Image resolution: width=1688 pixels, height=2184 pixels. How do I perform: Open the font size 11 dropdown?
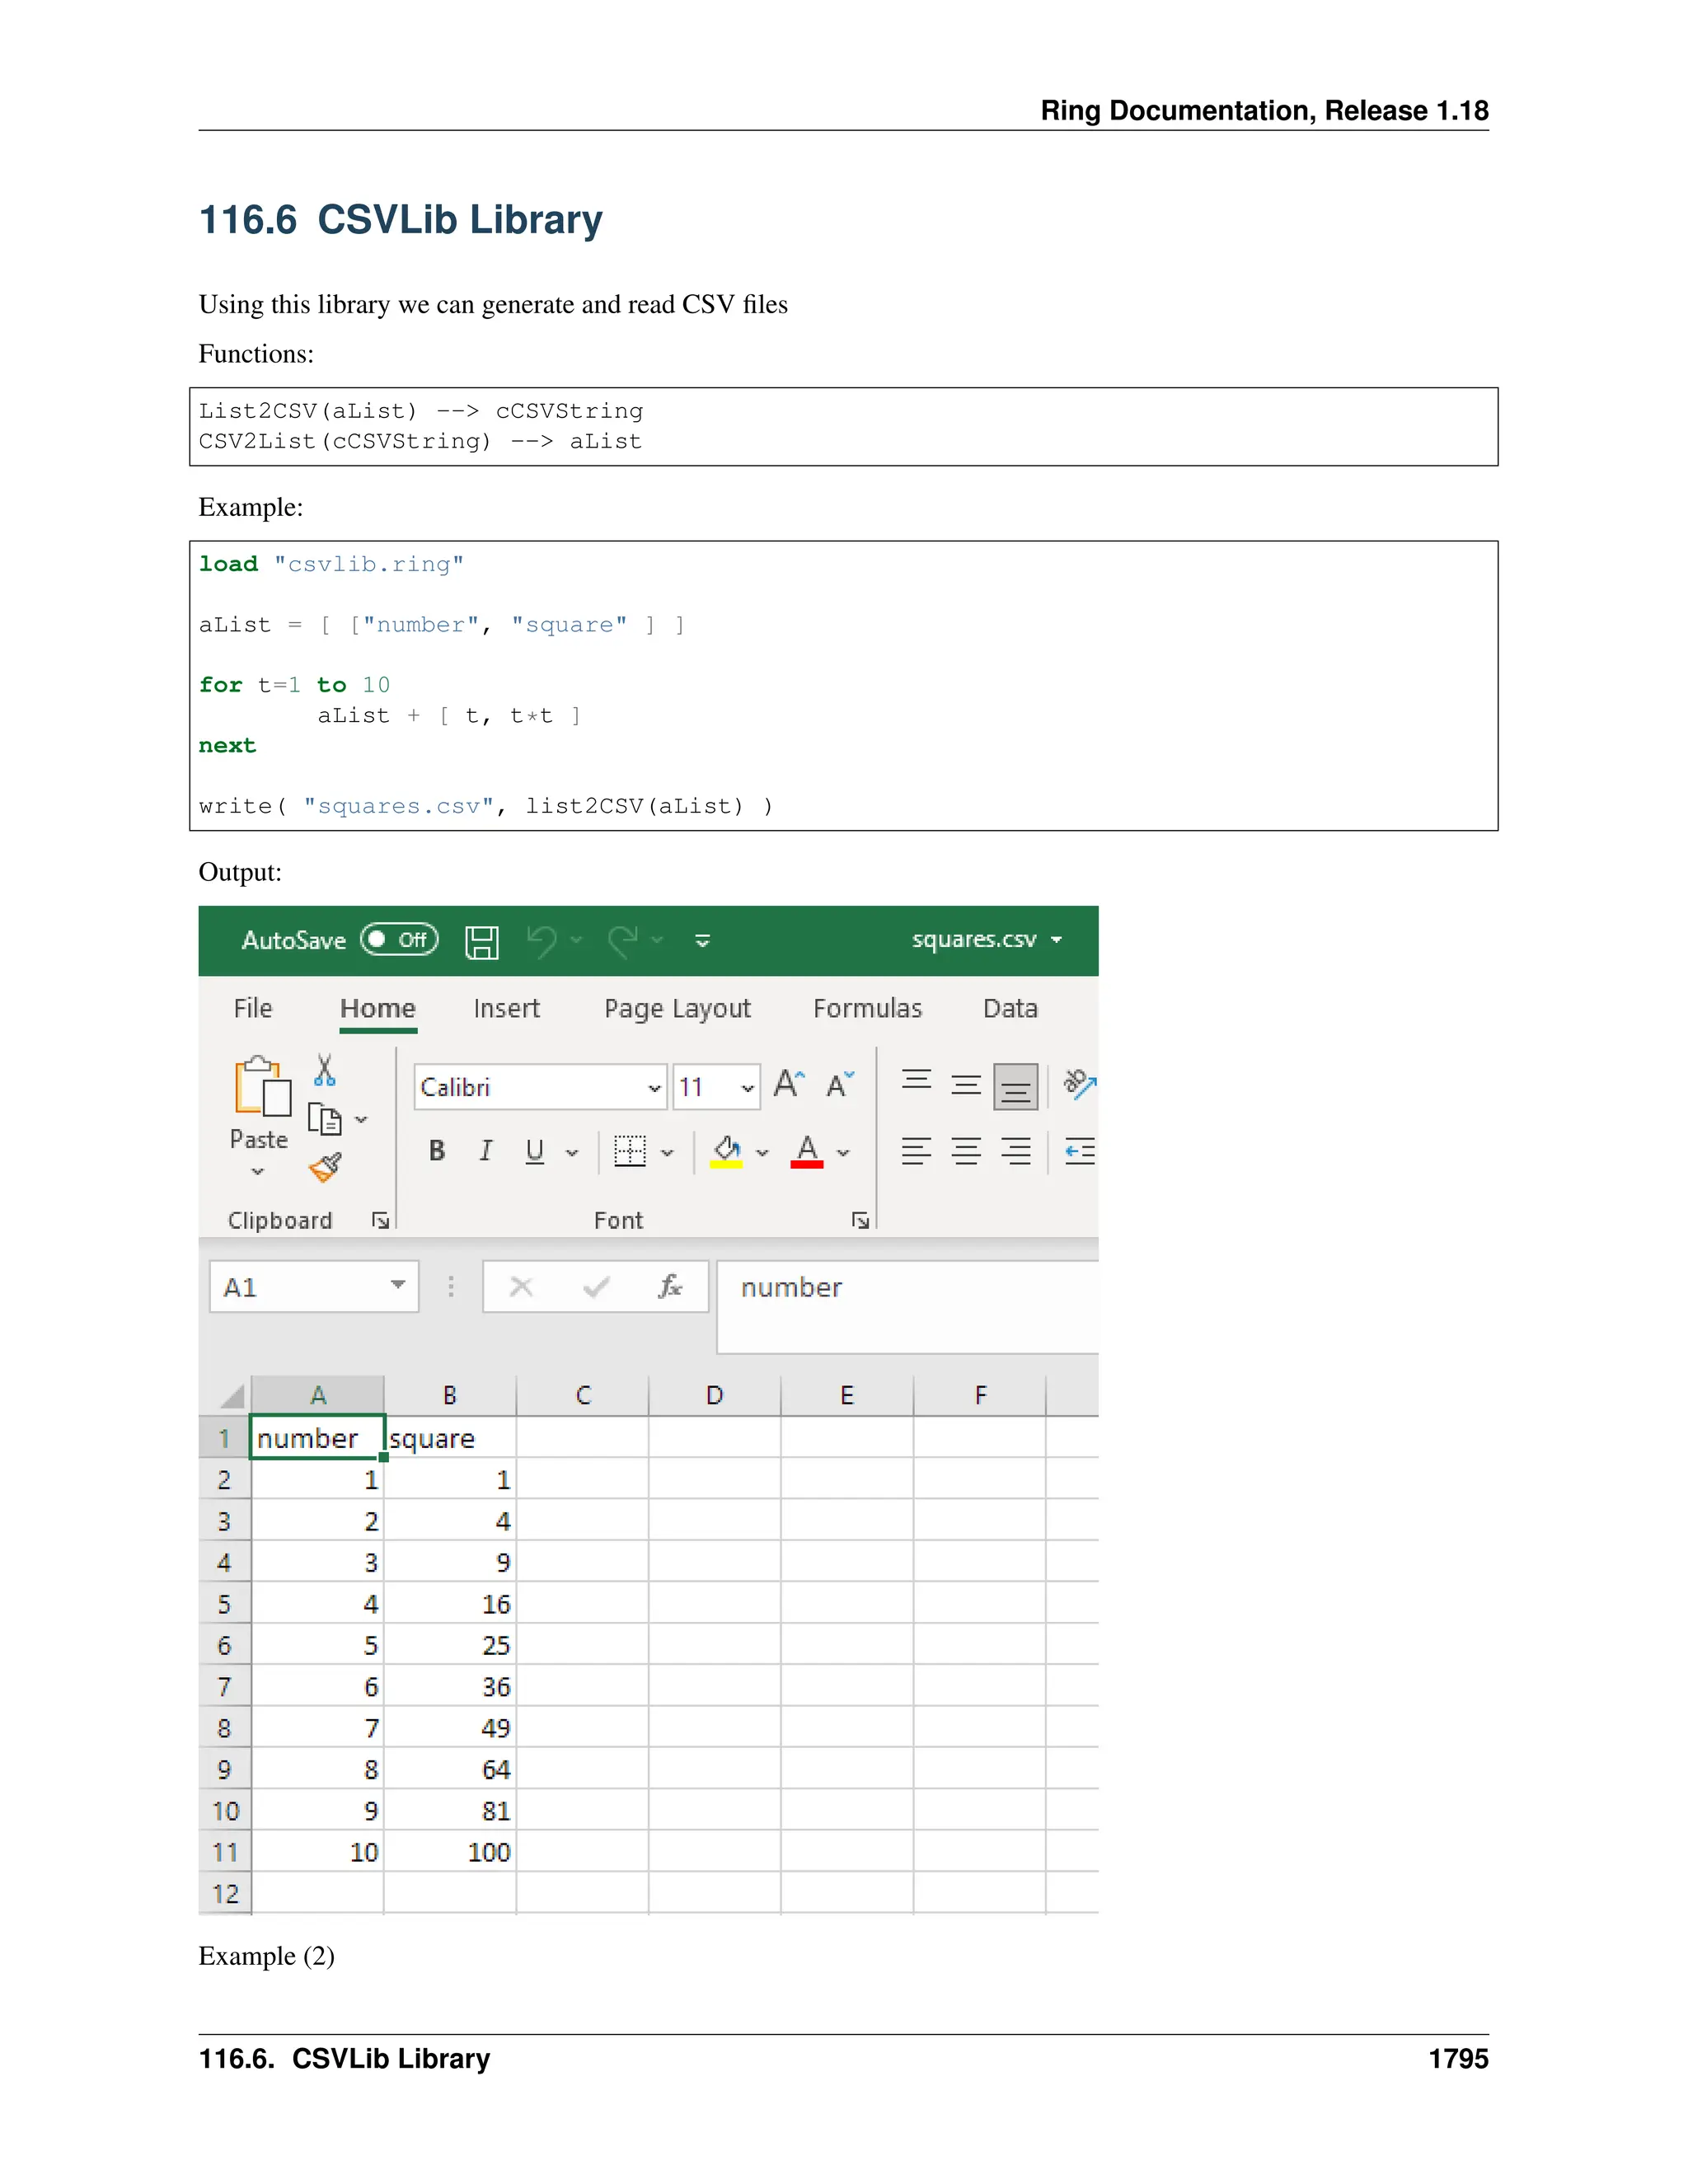(x=747, y=1088)
